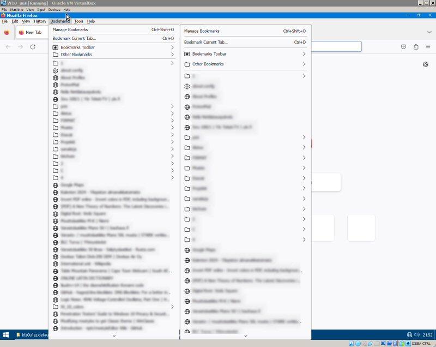Open VirtualBox Input menu
This screenshot has height=347, width=436.
click(x=41, y=9)
